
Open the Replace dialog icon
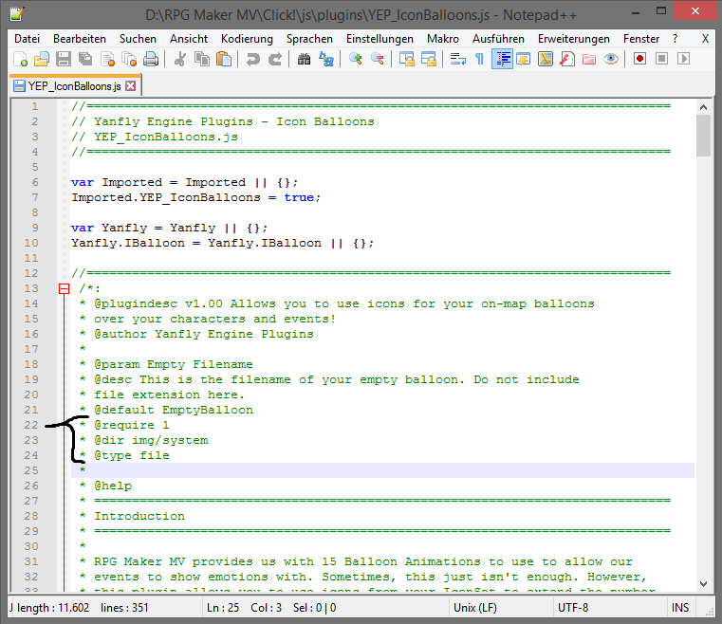point(326,59)
